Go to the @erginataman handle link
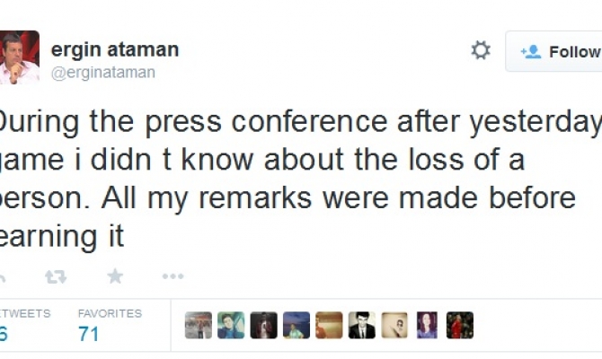Screen dimensions: 602x359 coord(103,73)
